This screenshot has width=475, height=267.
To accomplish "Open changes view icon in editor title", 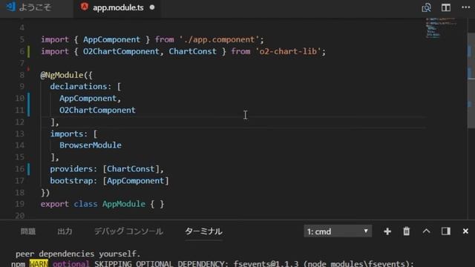I will point(426,7).
